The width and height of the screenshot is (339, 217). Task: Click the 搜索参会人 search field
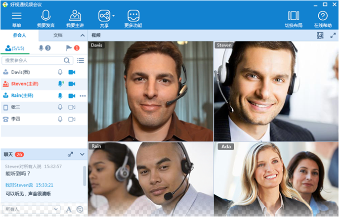34,60
